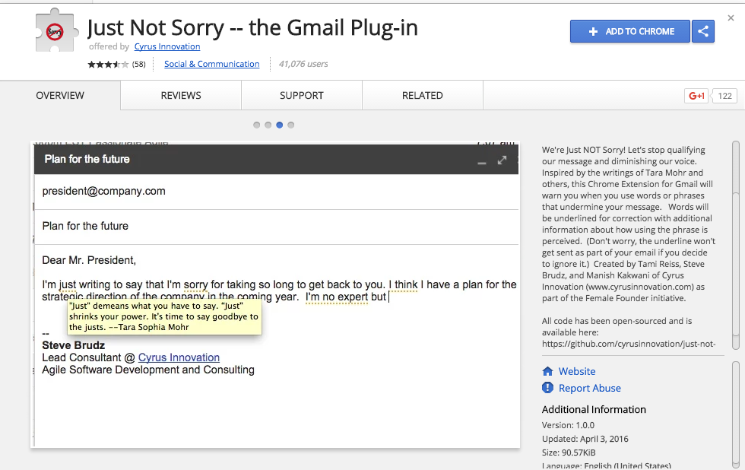Show the second screenshot via carousel dot
745x470 pixels.
point(268,125)
